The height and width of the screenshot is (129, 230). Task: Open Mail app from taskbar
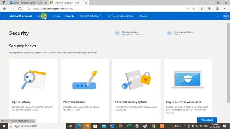click(x=104, y=126)
